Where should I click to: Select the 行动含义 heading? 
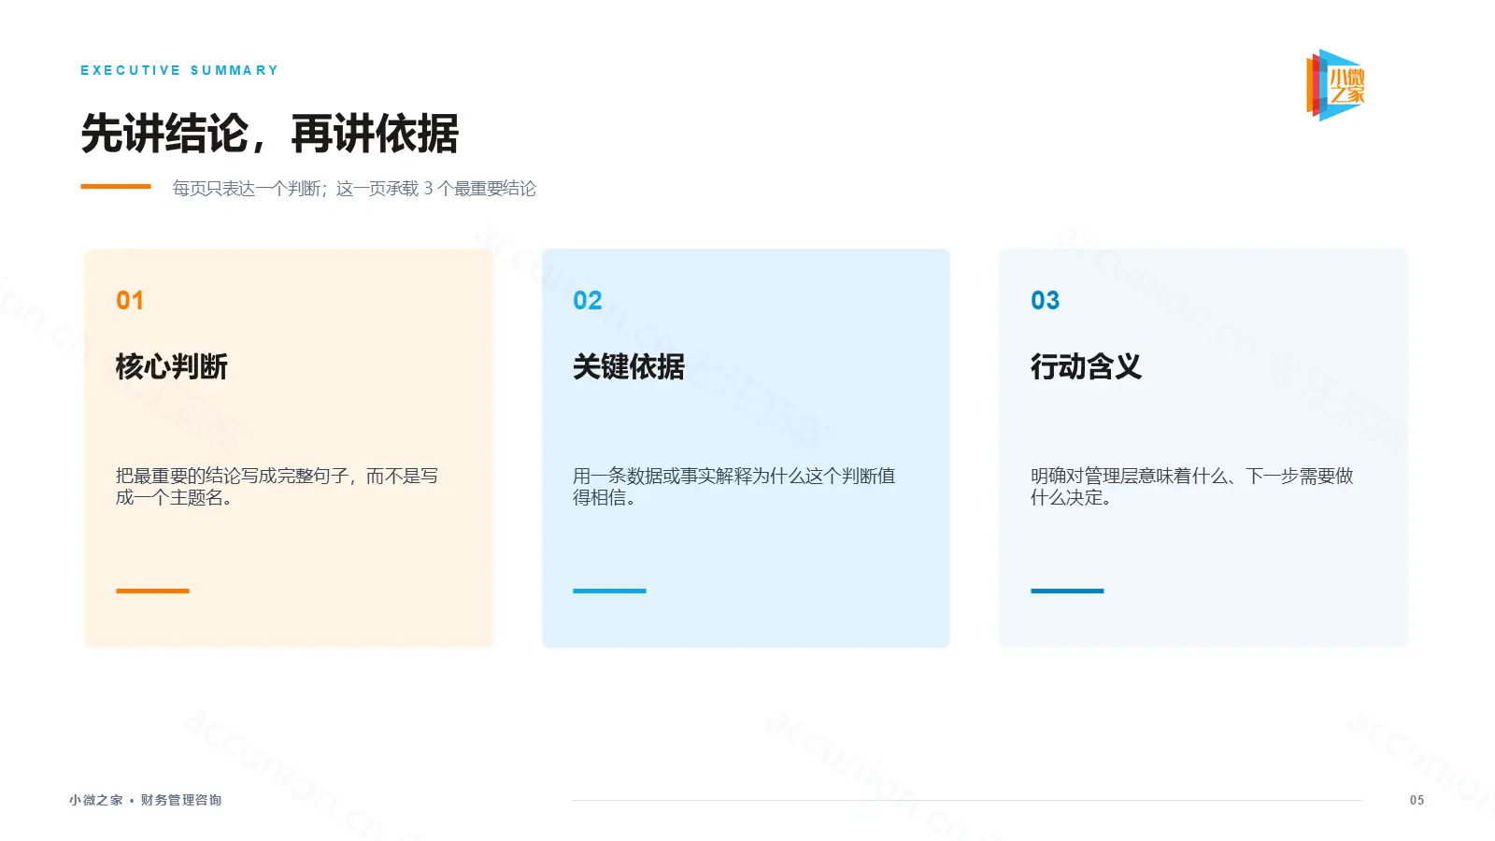click(1087, 366)
